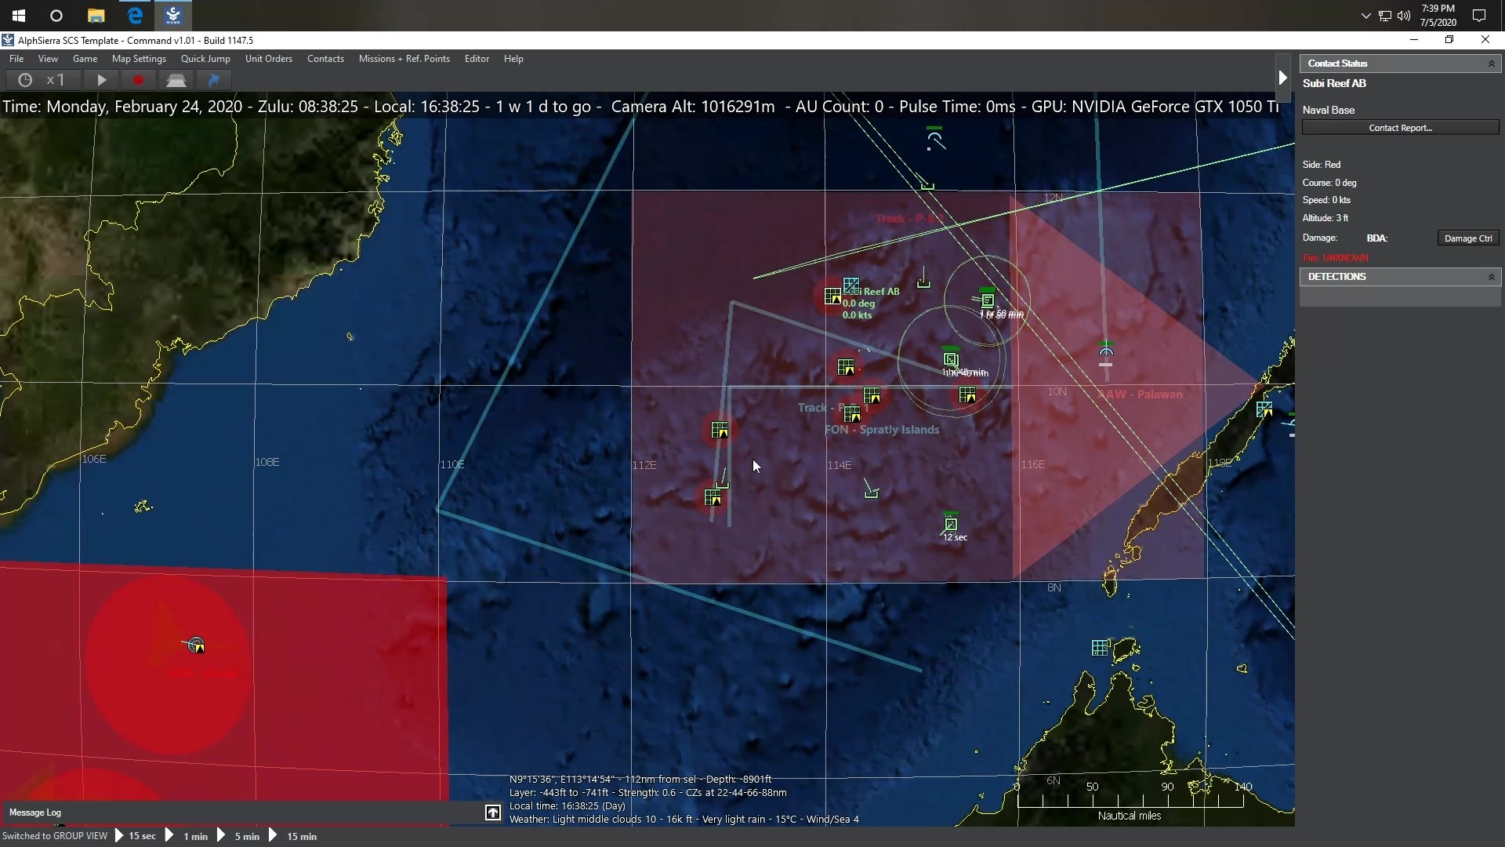Open the Contacts menu
This screenshot has height=847, width=1505.
coord(325,59)
